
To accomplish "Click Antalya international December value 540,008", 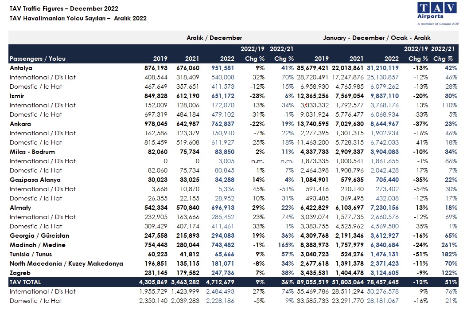I will (223, 77).
